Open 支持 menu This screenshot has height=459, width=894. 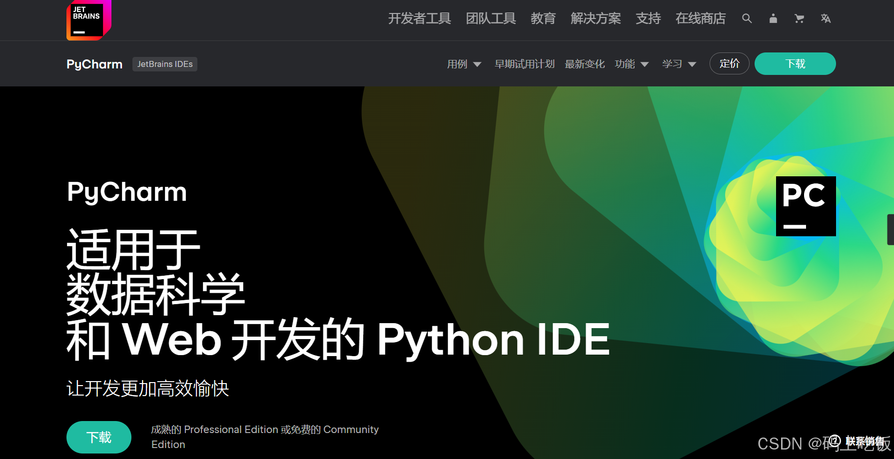click(x=648, y=18)
